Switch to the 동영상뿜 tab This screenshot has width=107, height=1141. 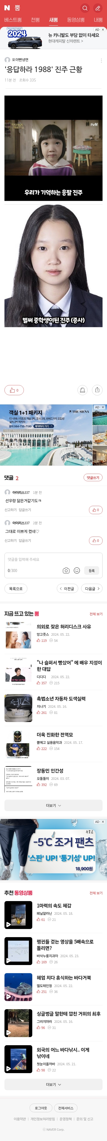pos(76,20)
